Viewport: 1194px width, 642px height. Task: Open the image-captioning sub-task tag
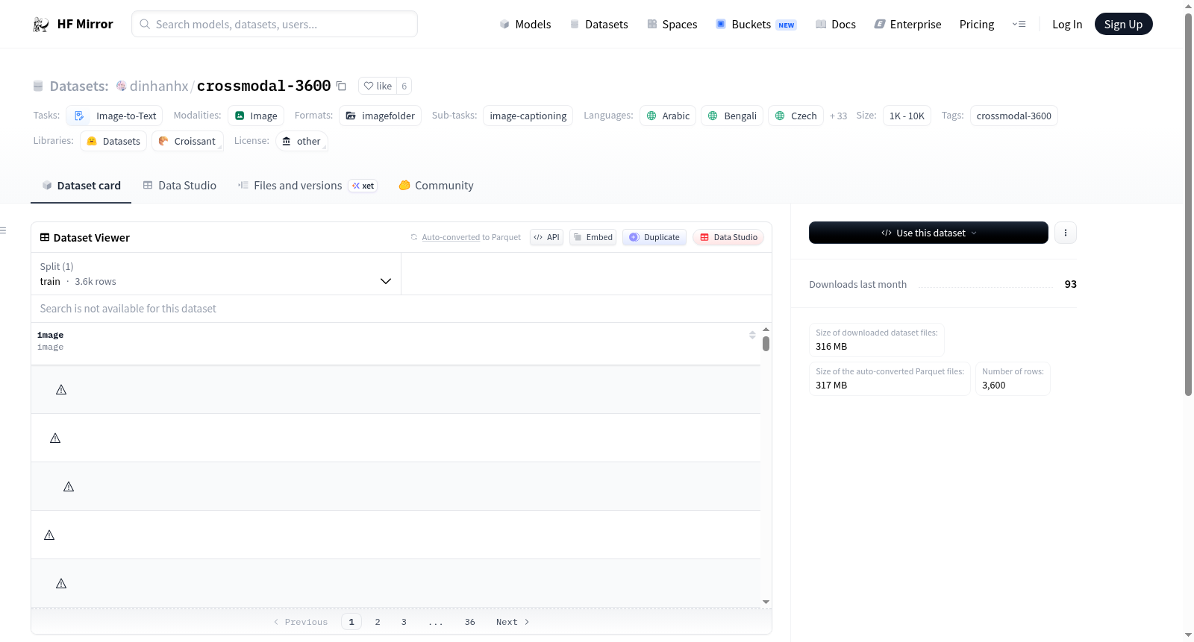tap(528, 116)
